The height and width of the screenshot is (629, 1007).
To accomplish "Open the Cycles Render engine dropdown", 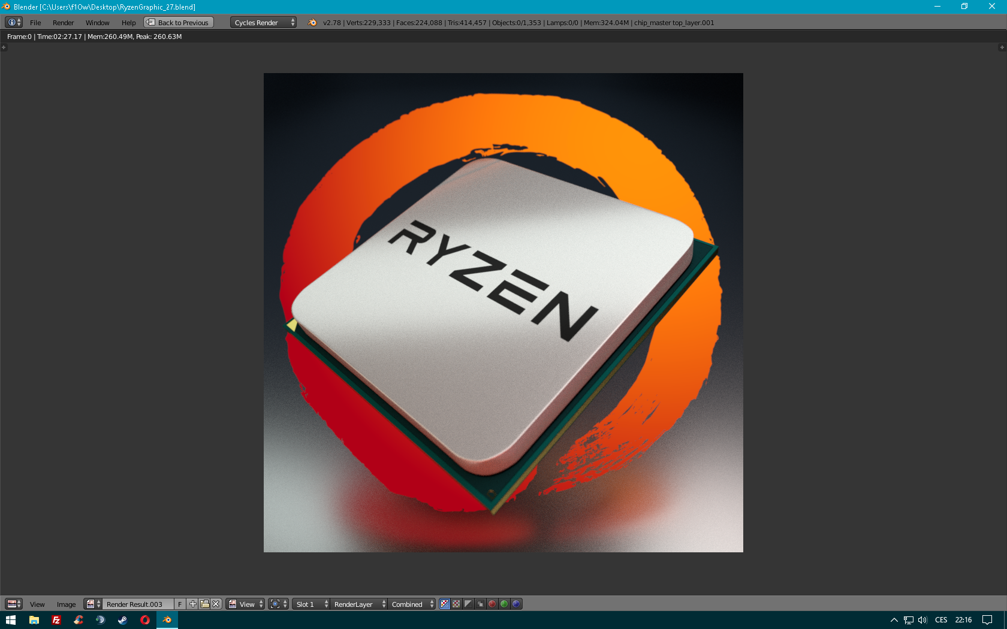I will [263, 23].
